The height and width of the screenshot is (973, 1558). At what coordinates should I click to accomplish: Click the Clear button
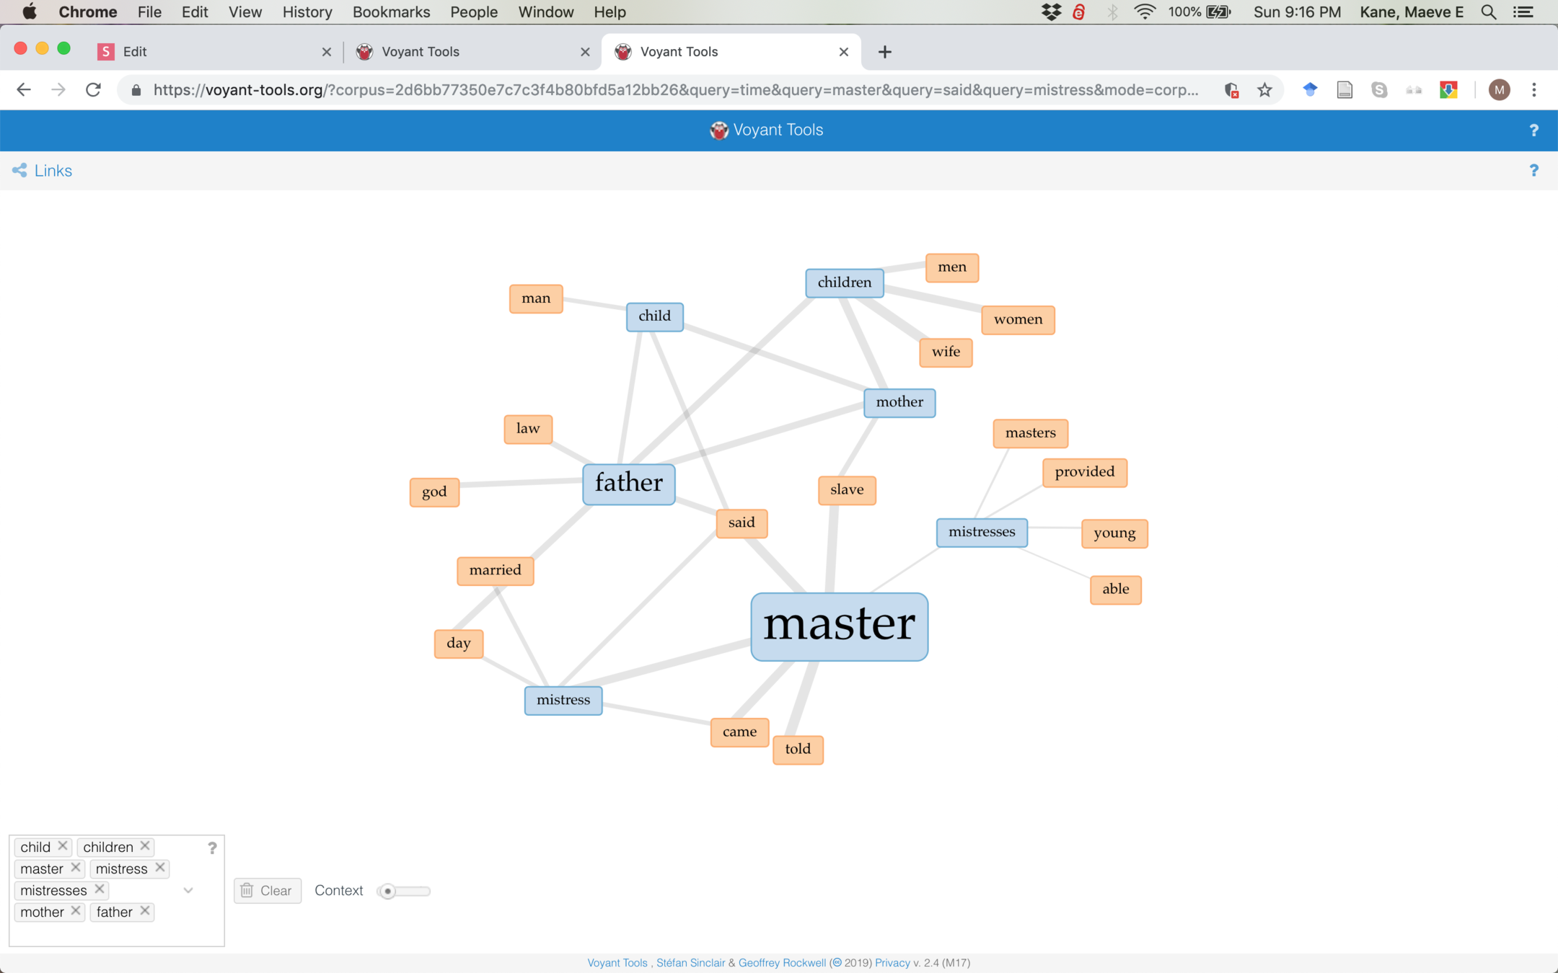click(x=267, y=890)
